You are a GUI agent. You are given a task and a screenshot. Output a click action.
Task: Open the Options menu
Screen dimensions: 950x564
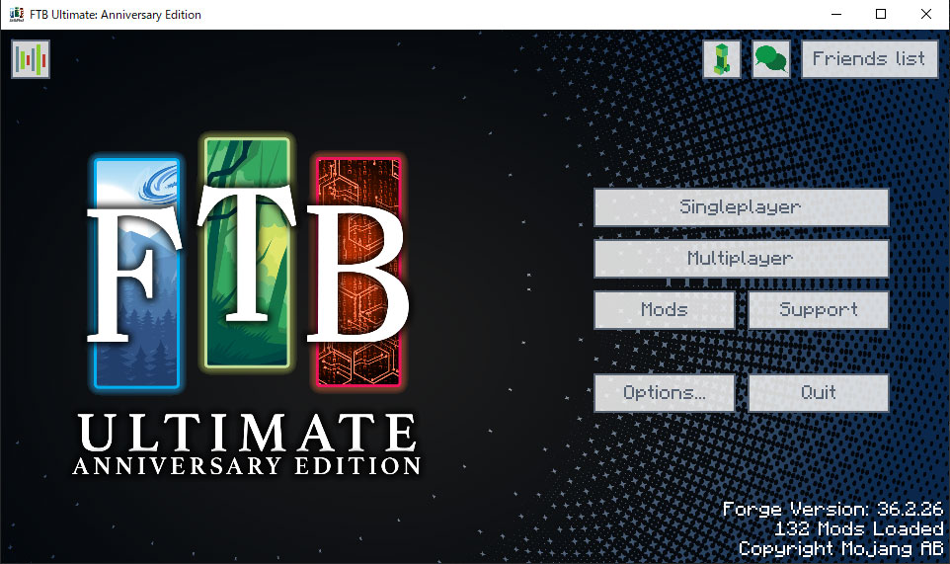coord(664,393)
